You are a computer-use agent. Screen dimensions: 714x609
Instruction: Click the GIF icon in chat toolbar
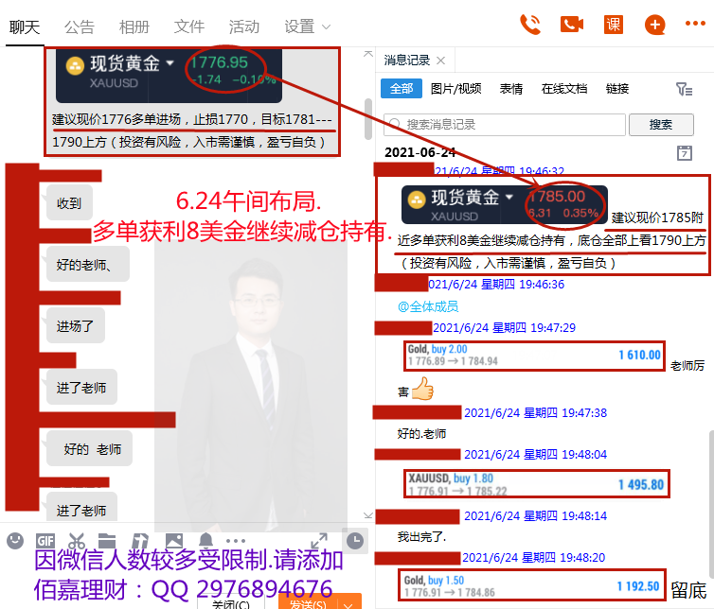tap(45, 541)
